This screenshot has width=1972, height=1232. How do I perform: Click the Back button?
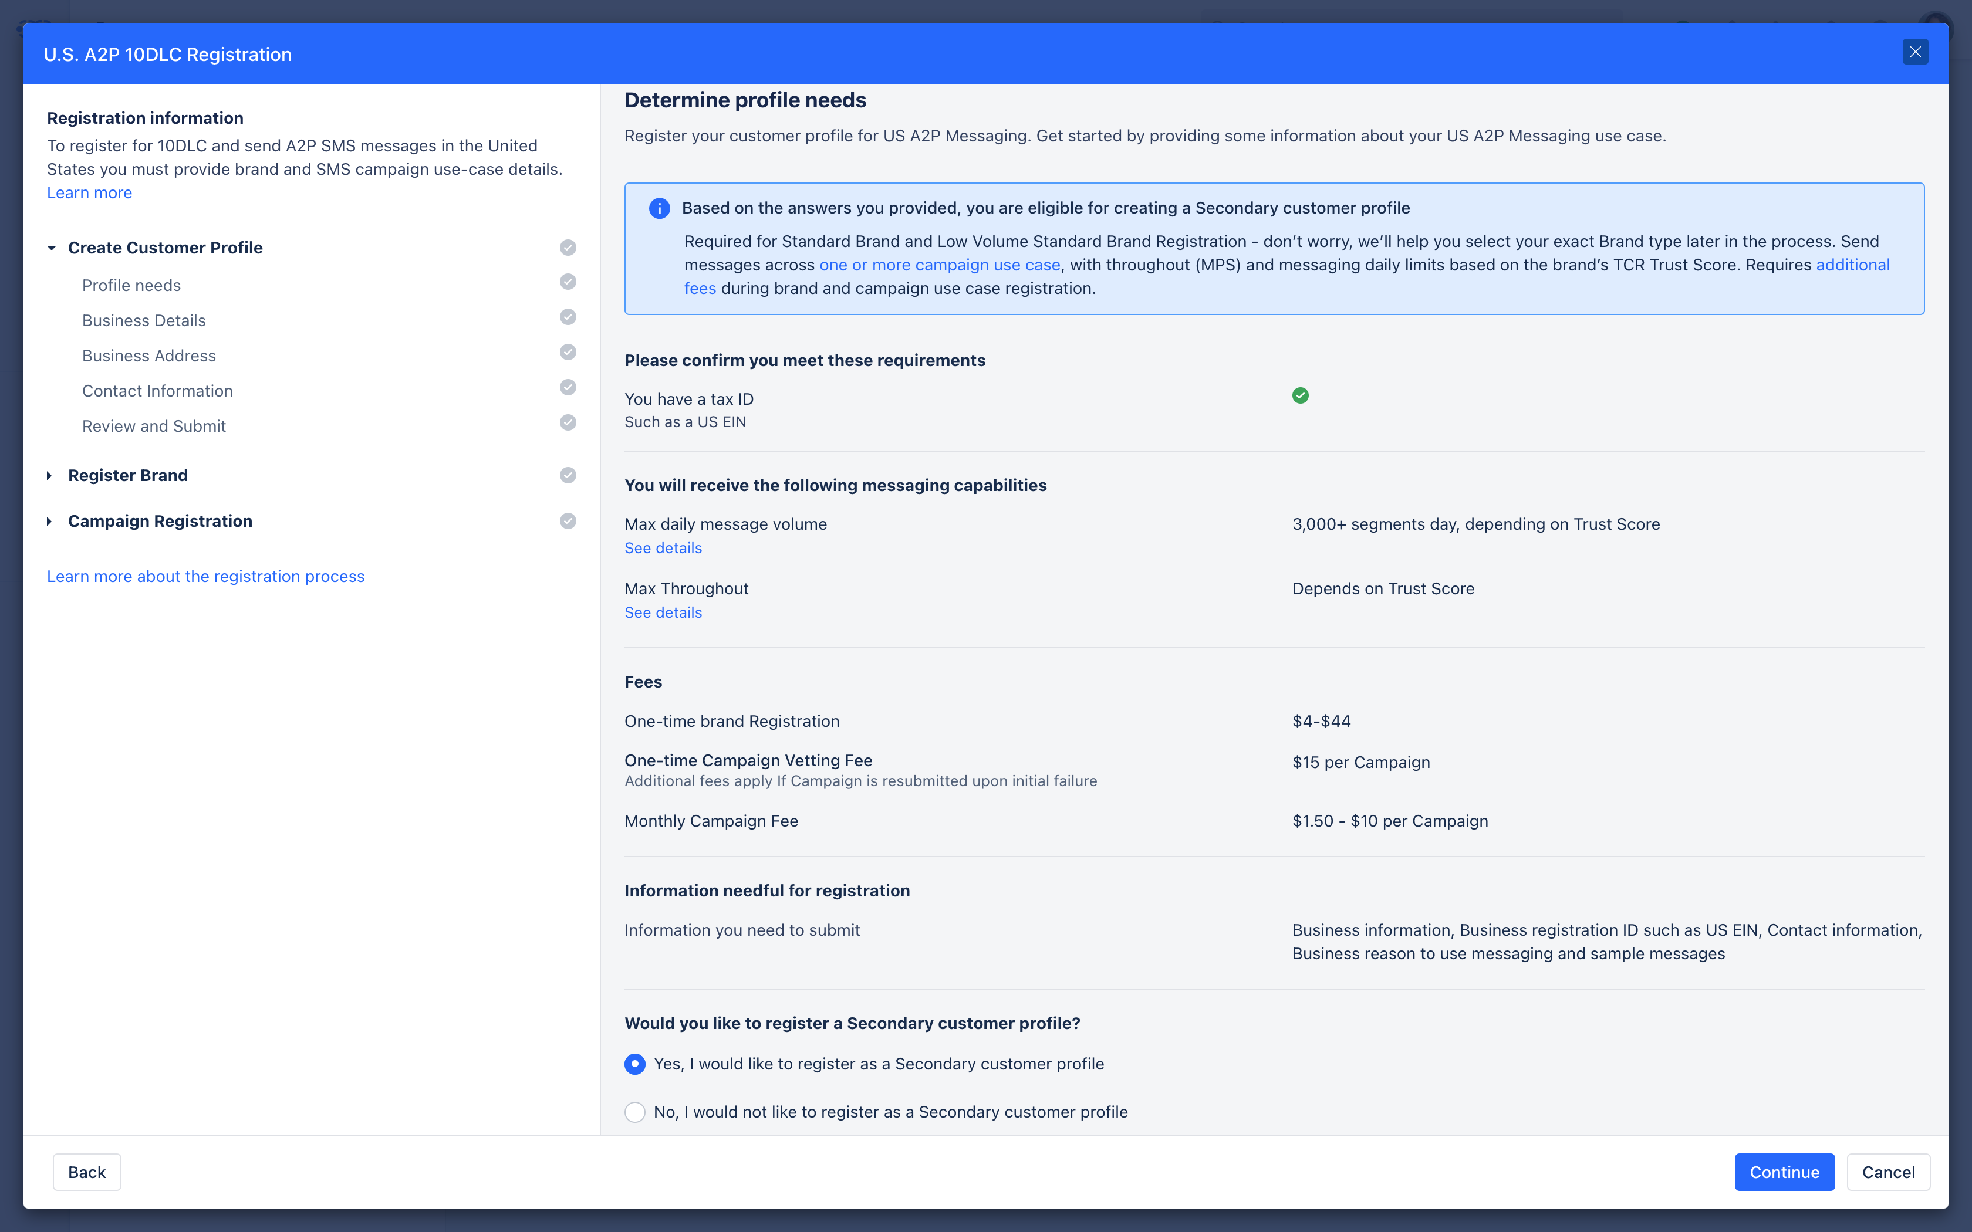[x=86, y=1172]
